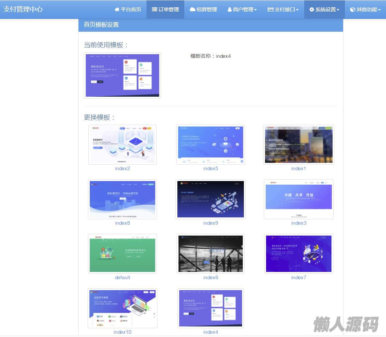Image resolution: width=386 pixels, height=337 pixels.
Task: Select the index5 template thumbnail
Action: point(210,145)
